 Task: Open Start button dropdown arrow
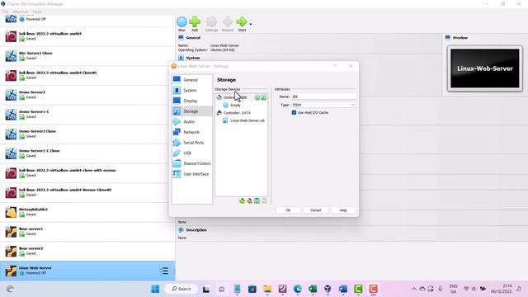(251, 24)
